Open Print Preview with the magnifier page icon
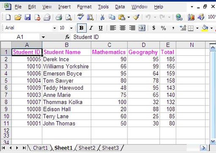 tap(69, 17)
